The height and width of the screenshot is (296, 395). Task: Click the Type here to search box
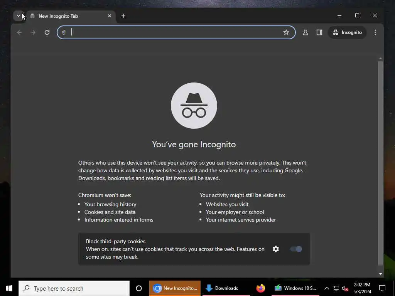[x=74, y=288]
